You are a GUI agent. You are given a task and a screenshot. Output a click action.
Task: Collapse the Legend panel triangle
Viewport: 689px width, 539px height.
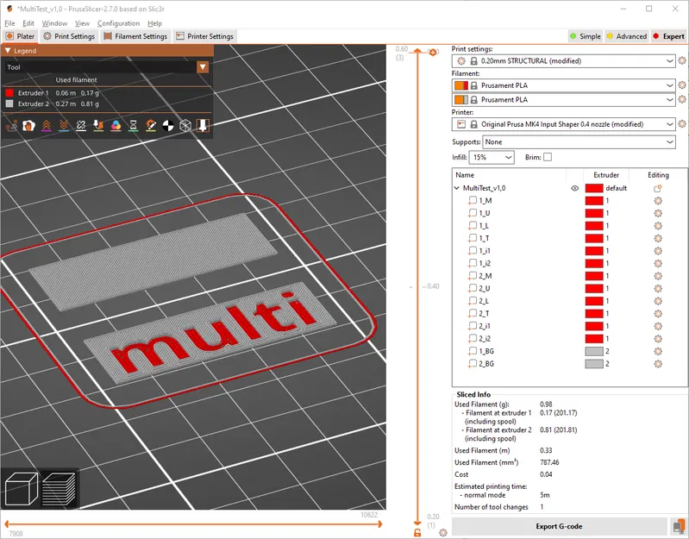[x=8, y=51]
